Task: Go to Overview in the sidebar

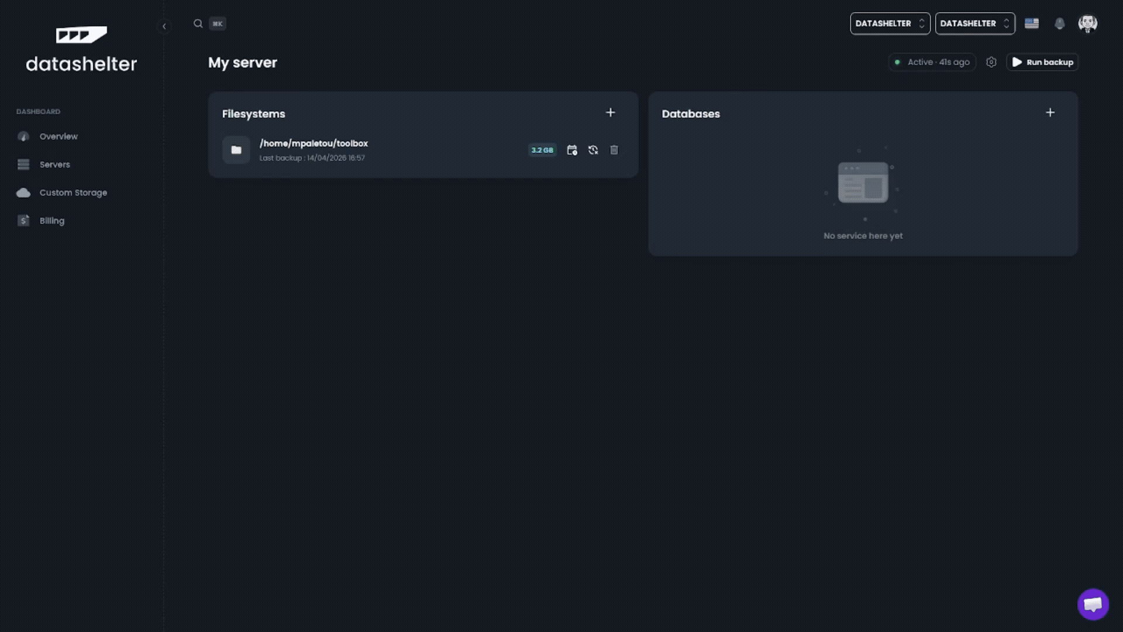Action: tap(58, 136)
